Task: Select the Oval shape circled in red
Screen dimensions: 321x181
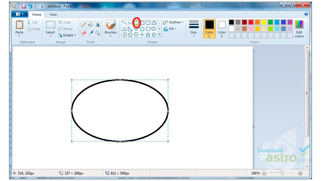Action: tap(136, 23)
